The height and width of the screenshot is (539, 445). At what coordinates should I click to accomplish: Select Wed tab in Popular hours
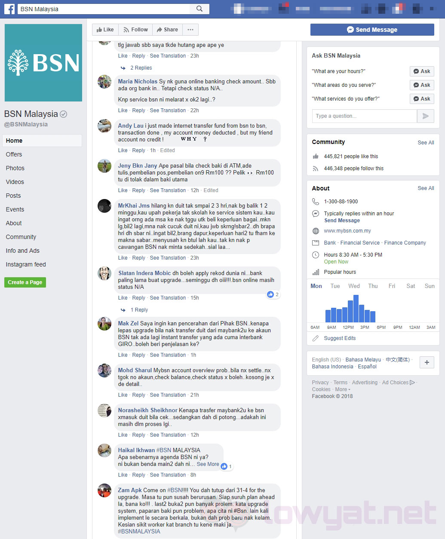tap(354, 286)
